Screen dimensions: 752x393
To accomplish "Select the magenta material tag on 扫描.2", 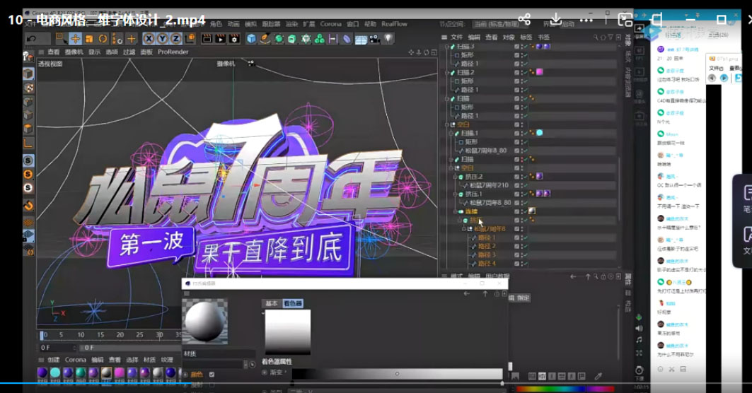I will [x=540, y=72].
